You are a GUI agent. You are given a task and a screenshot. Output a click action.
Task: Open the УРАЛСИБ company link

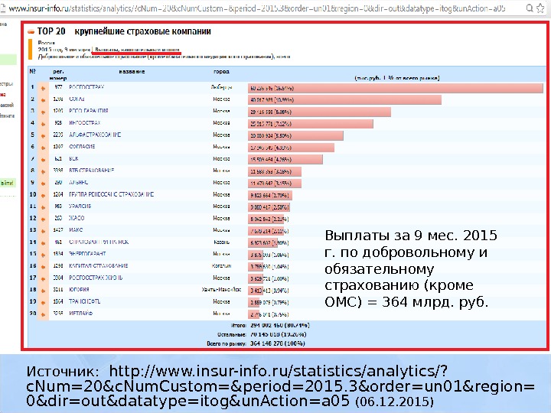(80, 206)
